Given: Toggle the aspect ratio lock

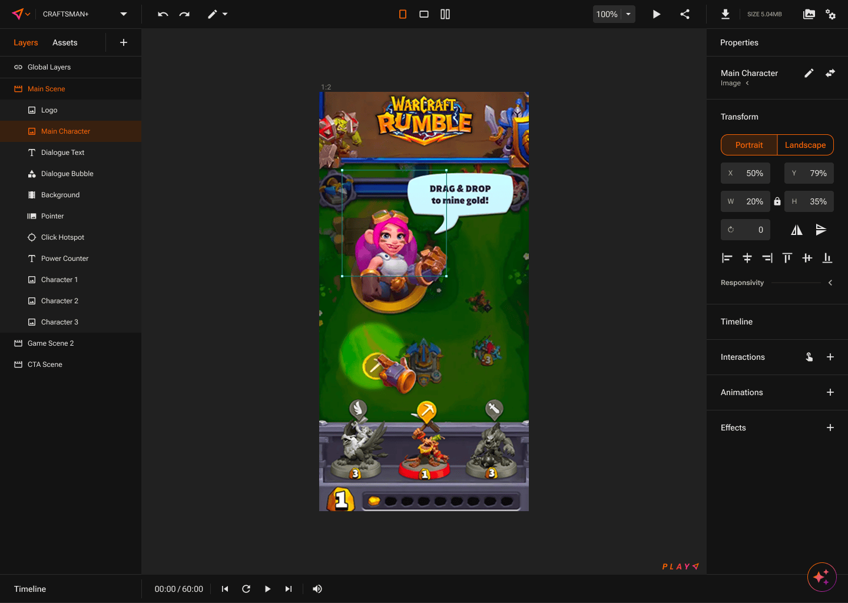Looking at the screenshot, I should coord(777,201).
